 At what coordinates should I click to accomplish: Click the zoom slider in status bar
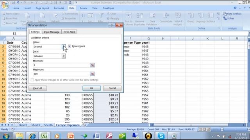[x=222, y=129]
